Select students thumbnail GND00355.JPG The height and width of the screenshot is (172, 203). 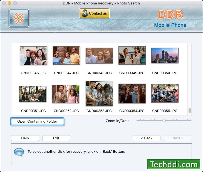coord(165,93)
